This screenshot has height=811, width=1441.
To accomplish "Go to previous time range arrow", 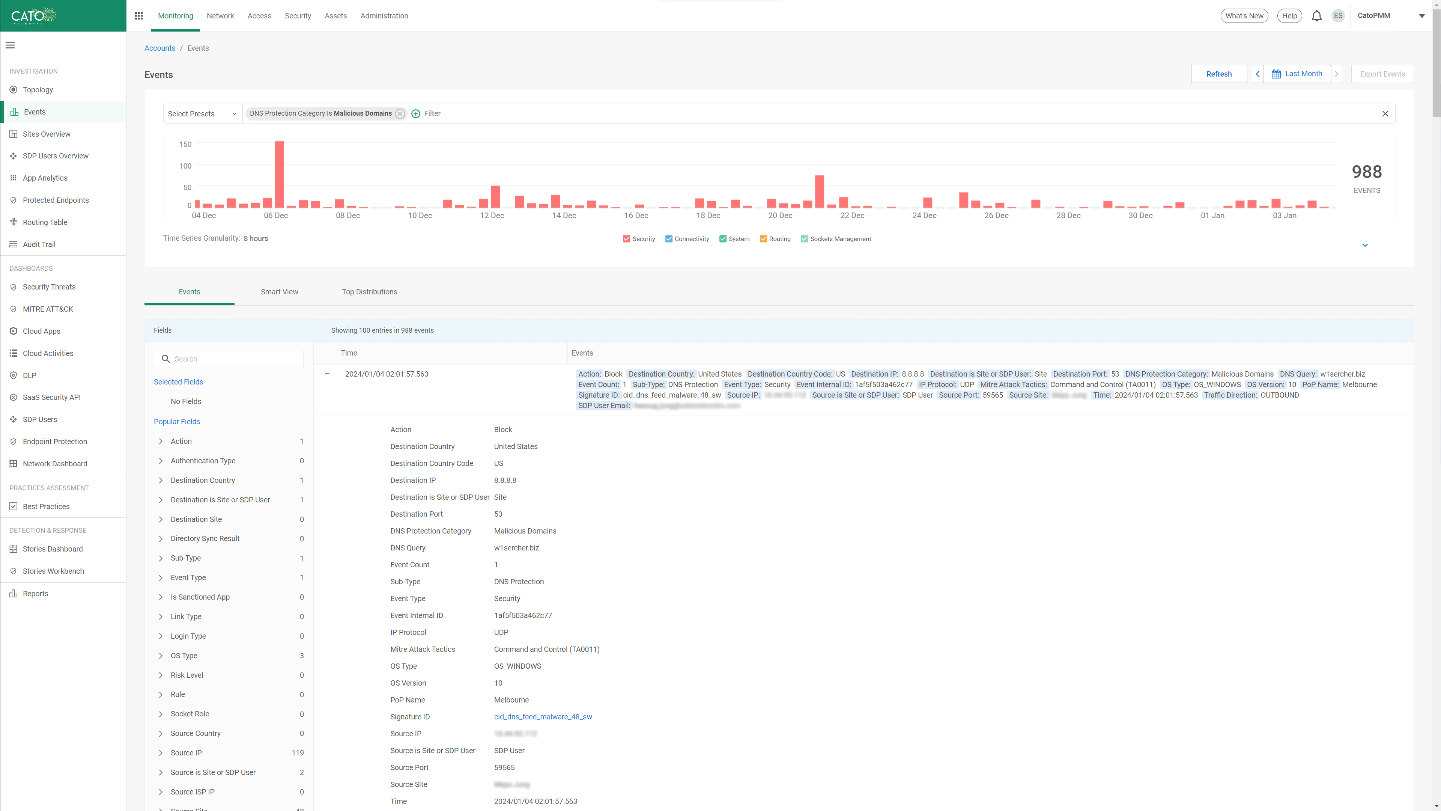I will (1257, 74).
